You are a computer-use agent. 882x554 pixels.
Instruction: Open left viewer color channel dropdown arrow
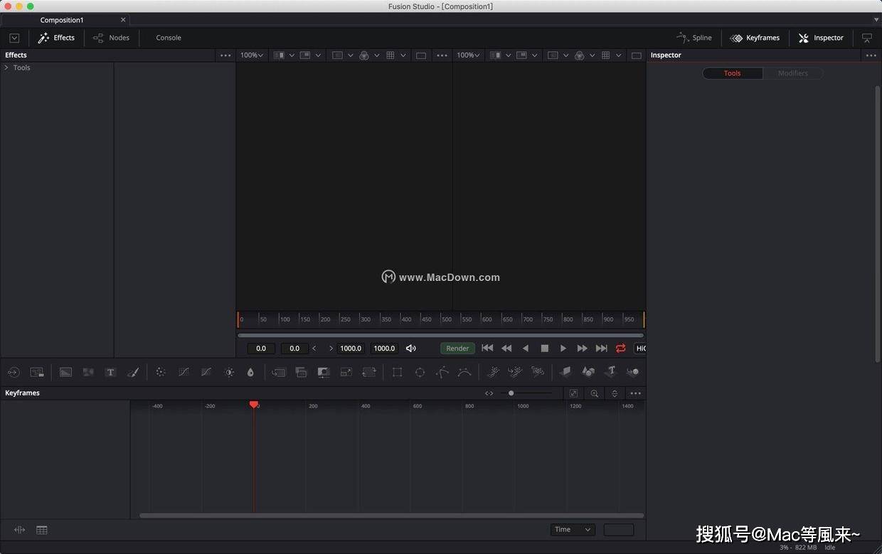(377, 55)
